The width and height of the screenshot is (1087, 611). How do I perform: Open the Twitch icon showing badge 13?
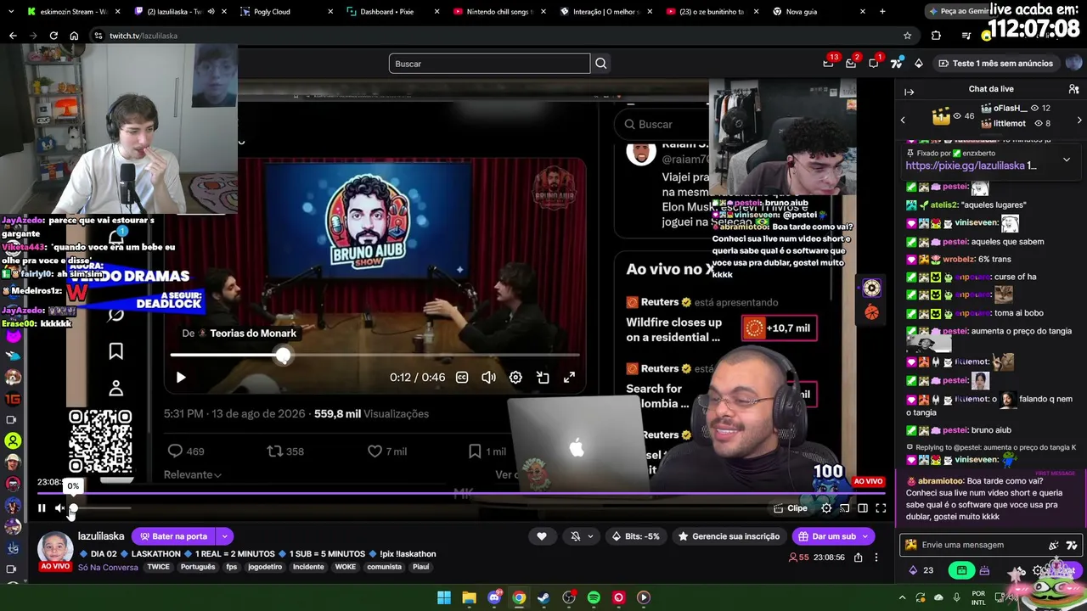(x=829, y=63)
